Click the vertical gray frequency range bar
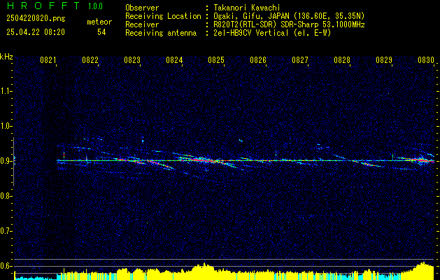 pyautogui.click(x=13, y=162)
